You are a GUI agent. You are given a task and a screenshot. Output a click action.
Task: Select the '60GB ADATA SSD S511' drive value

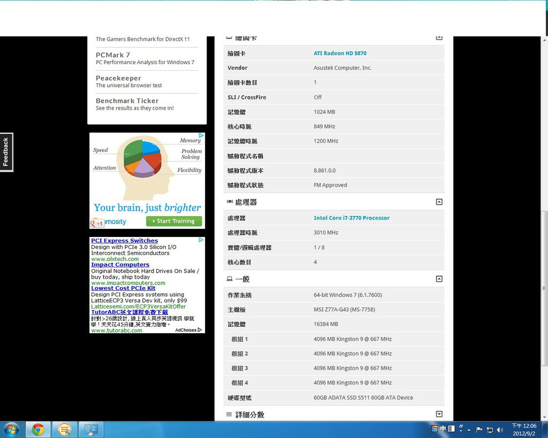(363, 397)
